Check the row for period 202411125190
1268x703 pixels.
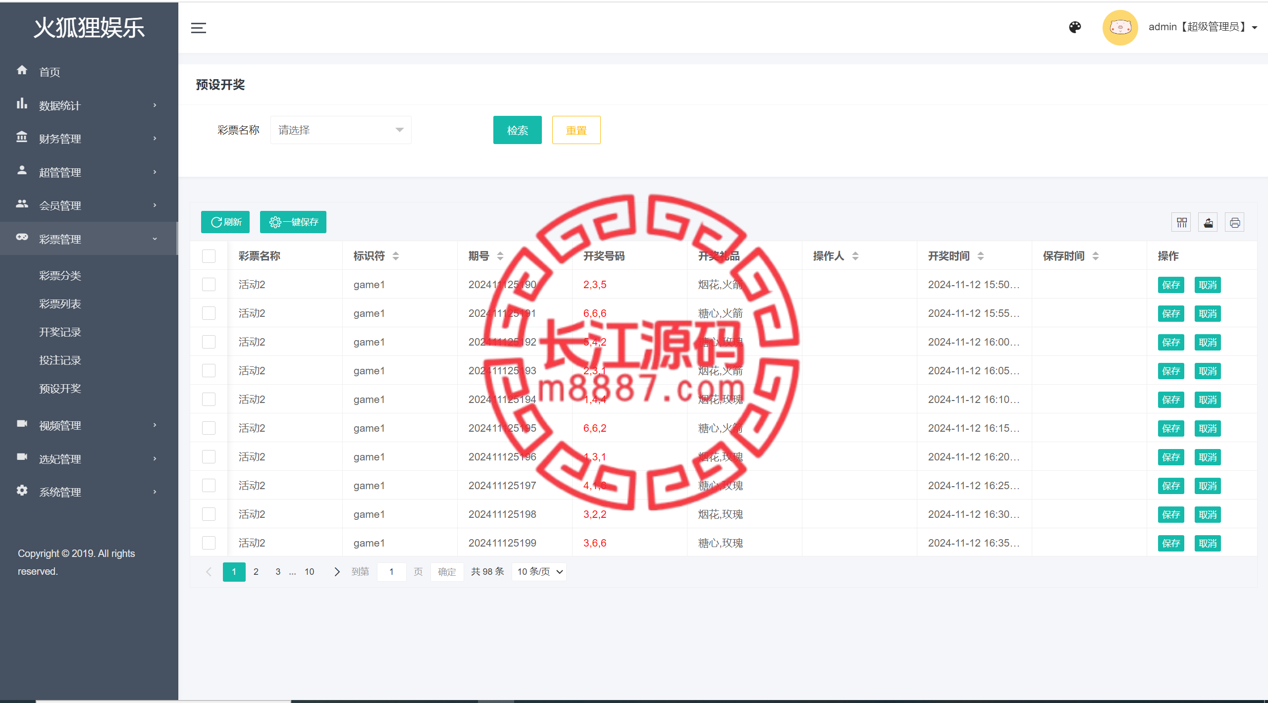click(x=209, y=285)
